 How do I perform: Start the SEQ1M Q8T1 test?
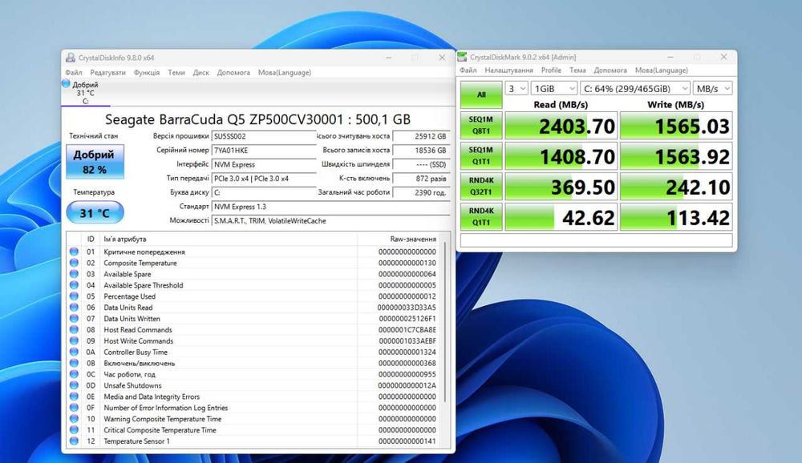click(x=481, y=125)
